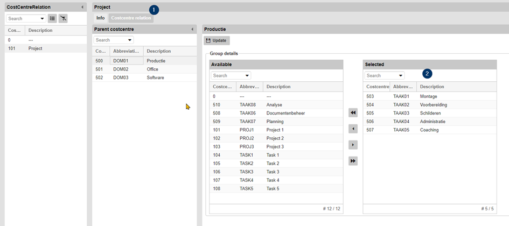
Task: Collapse the Parent costcentre panel
Action: 192,29
